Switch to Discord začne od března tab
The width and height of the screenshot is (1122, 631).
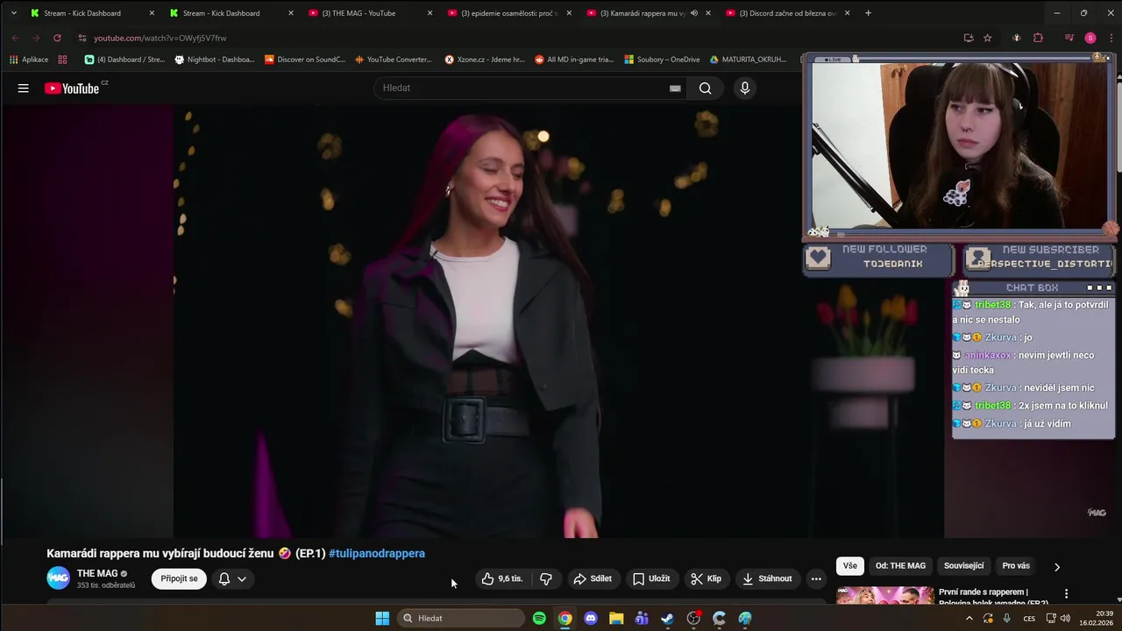(x=788, y=13)
